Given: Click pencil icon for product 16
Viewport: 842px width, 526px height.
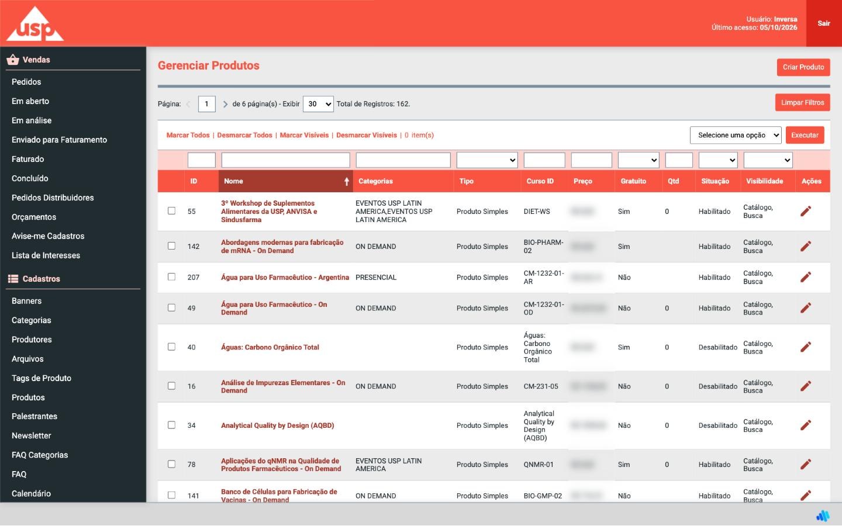Looking at the screenshot, I should pos(806,386).
